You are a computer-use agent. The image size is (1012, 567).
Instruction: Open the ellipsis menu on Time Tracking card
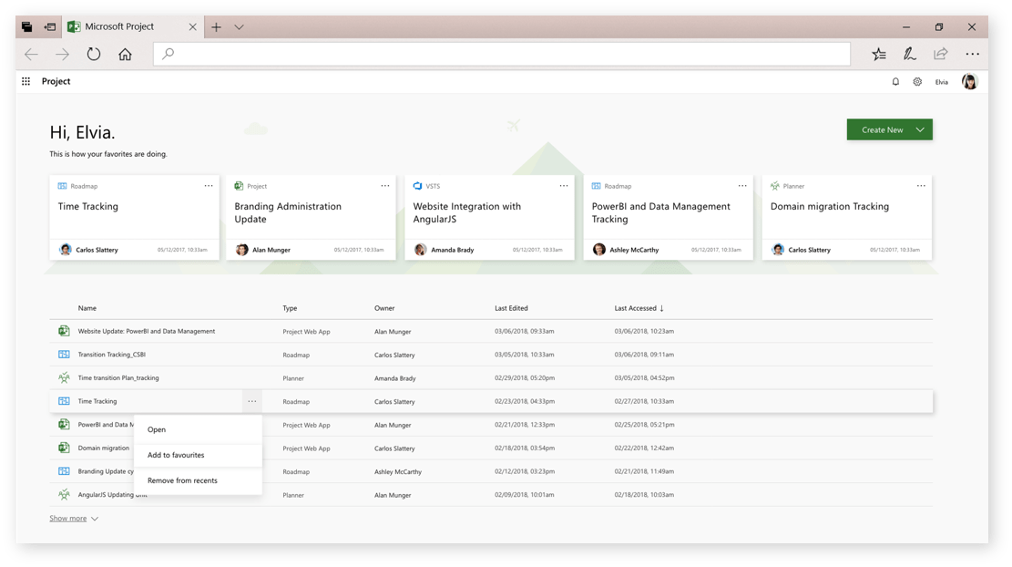(208, 185)
